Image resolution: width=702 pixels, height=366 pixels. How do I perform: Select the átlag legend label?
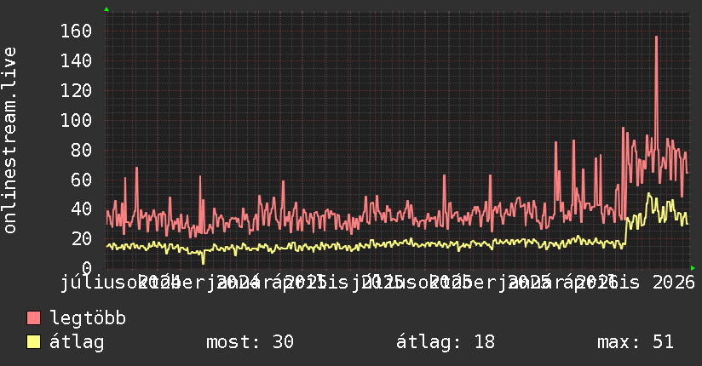click(x=77, y=342)
